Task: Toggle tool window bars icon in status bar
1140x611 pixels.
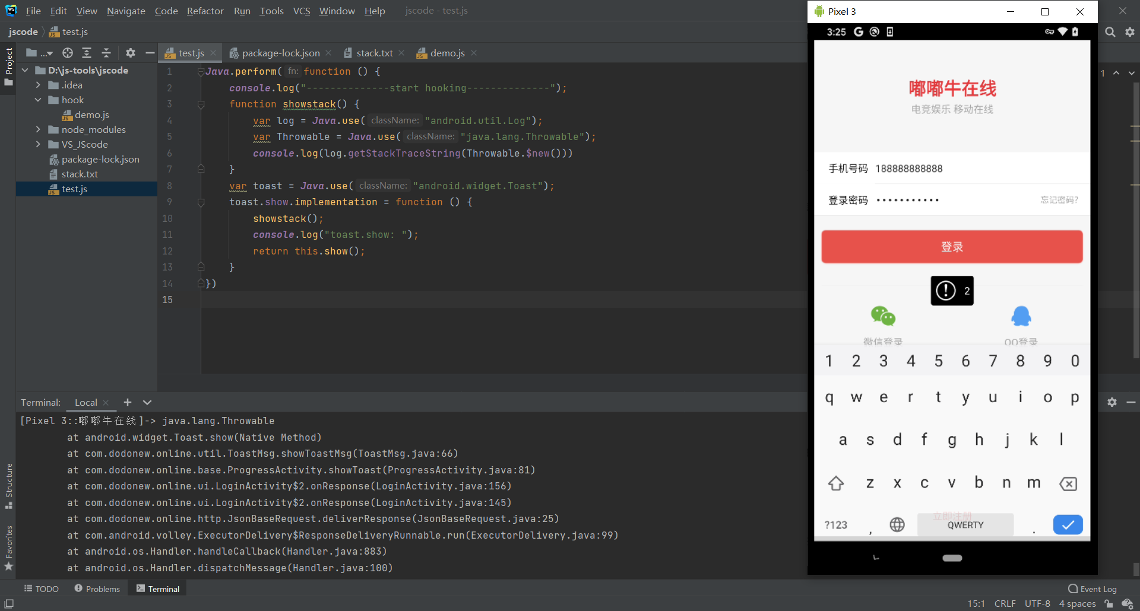Action: 9,603
